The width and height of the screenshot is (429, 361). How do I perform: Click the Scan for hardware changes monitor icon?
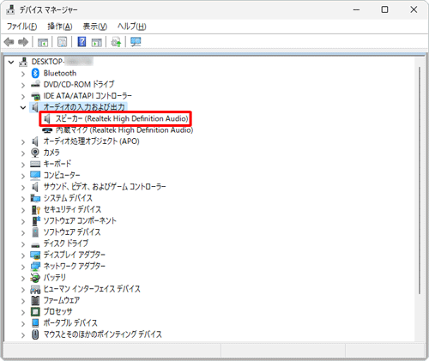pyautogui.click(x=136, y=42)
